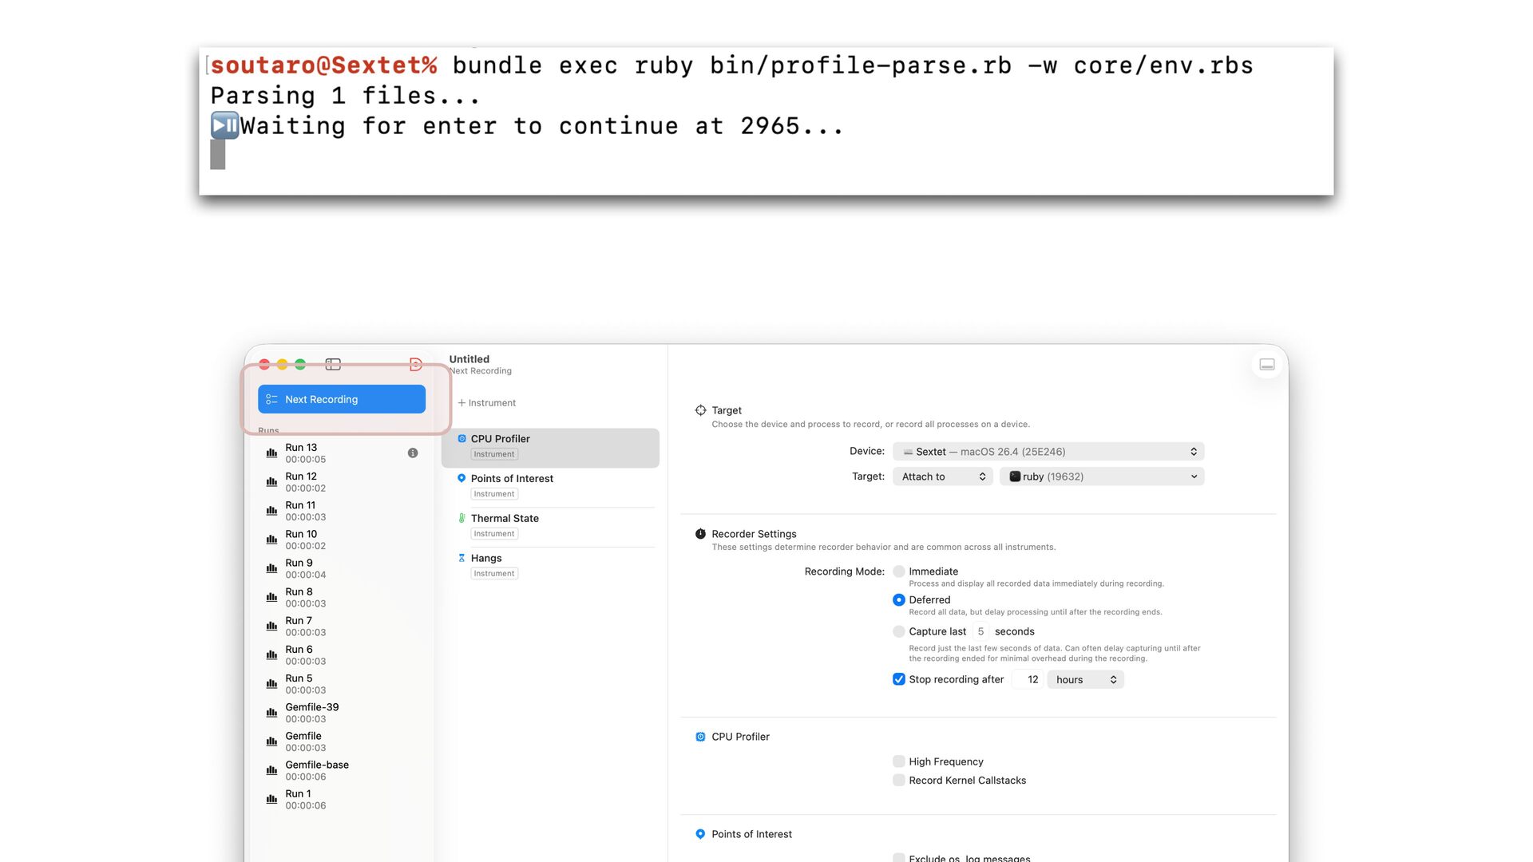Image resolution: width=1533 pixels, height=862 pixels.
Task: Select the CPU Profiler instrument icon
Action: (x=461, y=439)
